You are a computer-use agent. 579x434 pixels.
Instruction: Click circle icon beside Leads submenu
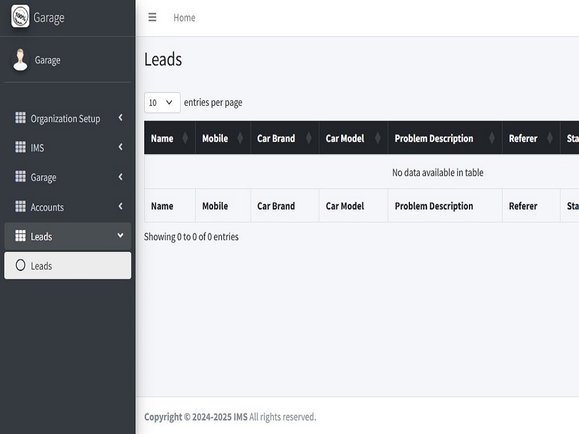click(x=21, y=265)
